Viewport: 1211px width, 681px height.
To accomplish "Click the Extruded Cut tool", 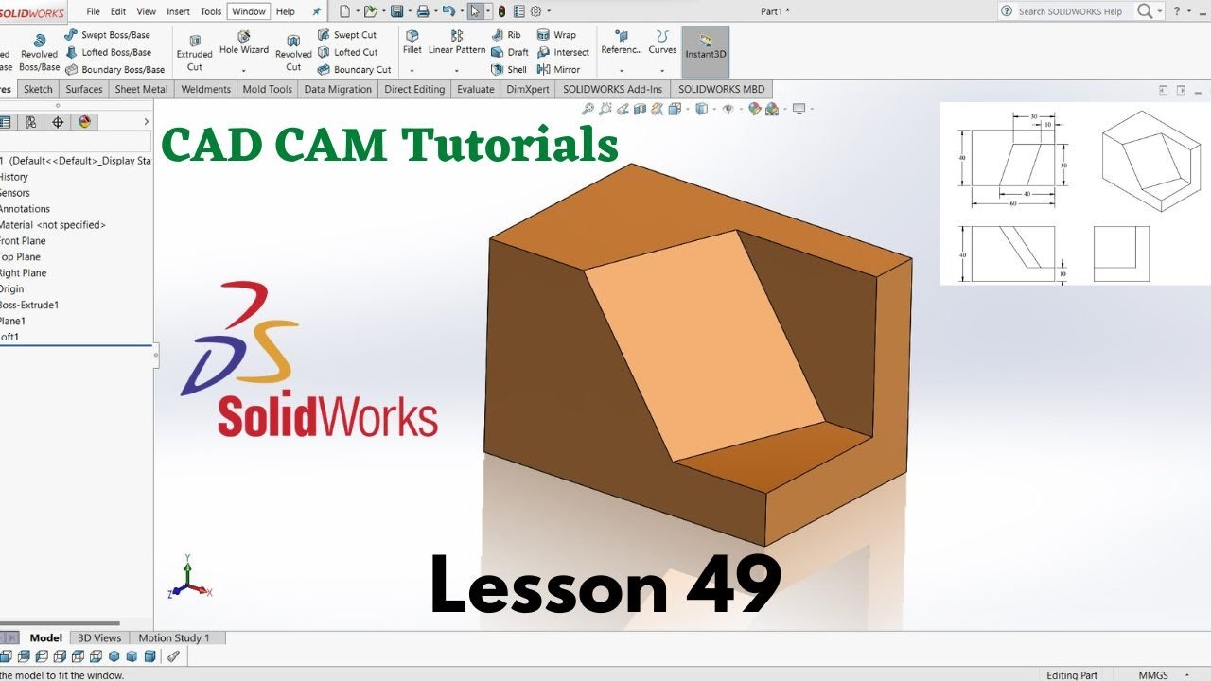I will (x=194, y=53).
